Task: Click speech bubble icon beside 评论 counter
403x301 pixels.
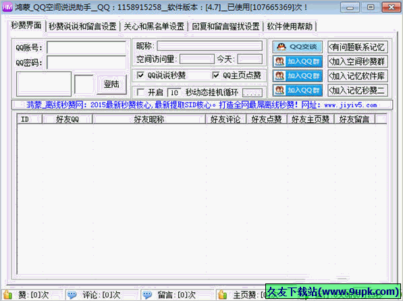Action: [72, 294]
